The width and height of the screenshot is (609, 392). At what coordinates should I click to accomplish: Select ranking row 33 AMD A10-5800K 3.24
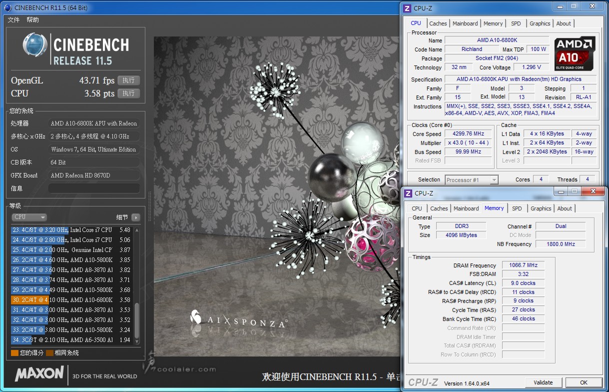(72, 330)
